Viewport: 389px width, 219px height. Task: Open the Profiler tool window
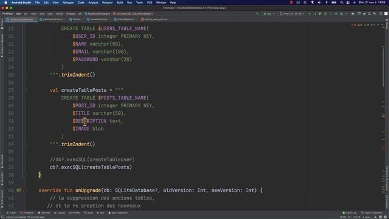coord(74,213)
